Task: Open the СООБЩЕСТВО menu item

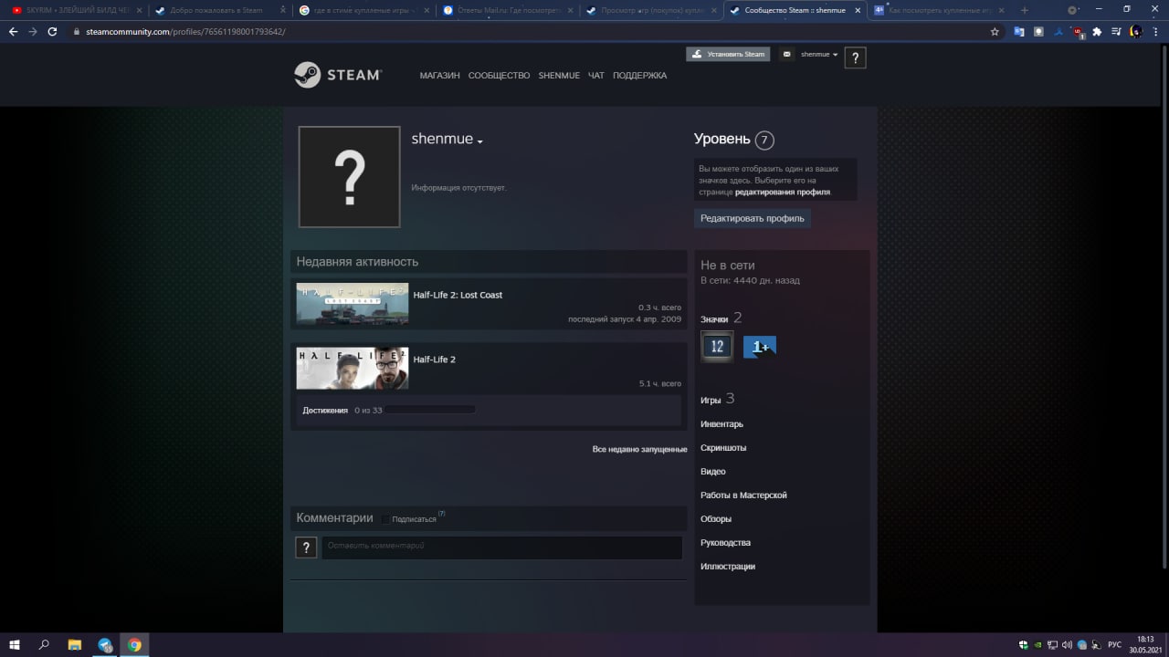Action: pyautogui.click(x=499, y=76)
